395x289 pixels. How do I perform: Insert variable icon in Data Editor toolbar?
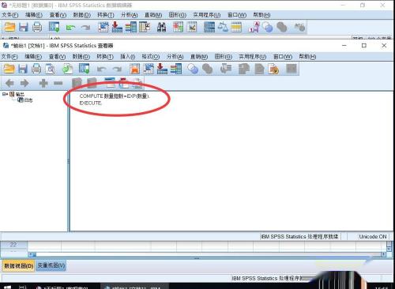(192, 27)
